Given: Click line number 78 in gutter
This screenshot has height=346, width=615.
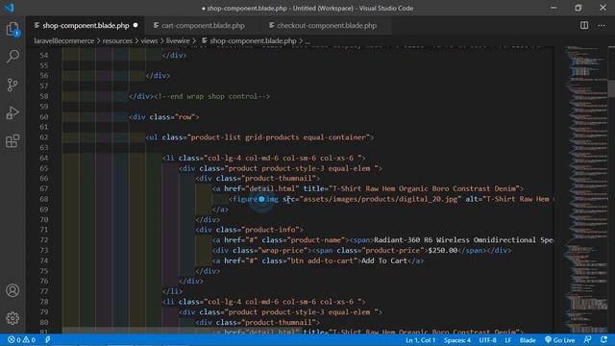Looking at the screenshot, I should (43, 302).
